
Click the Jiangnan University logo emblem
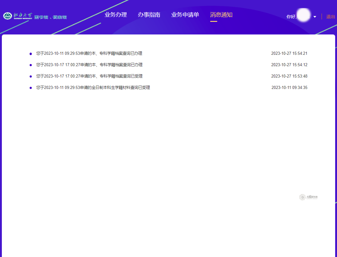[x=8, y=16]
